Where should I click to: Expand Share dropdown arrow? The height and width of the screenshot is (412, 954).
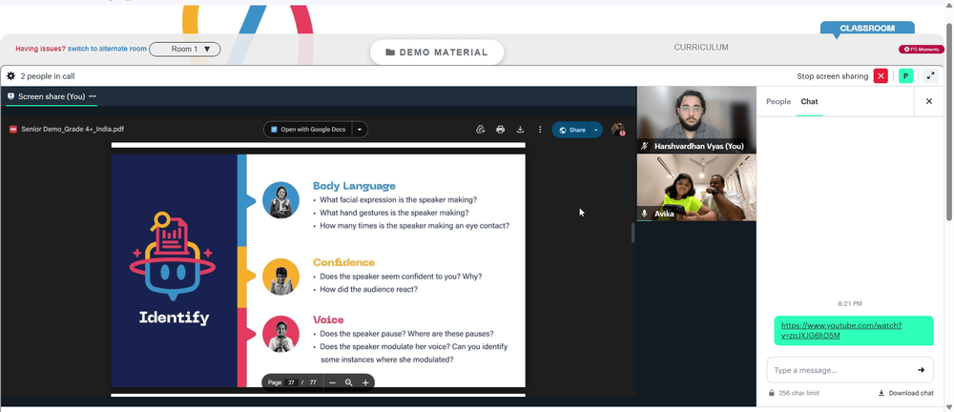coord(596,130)
